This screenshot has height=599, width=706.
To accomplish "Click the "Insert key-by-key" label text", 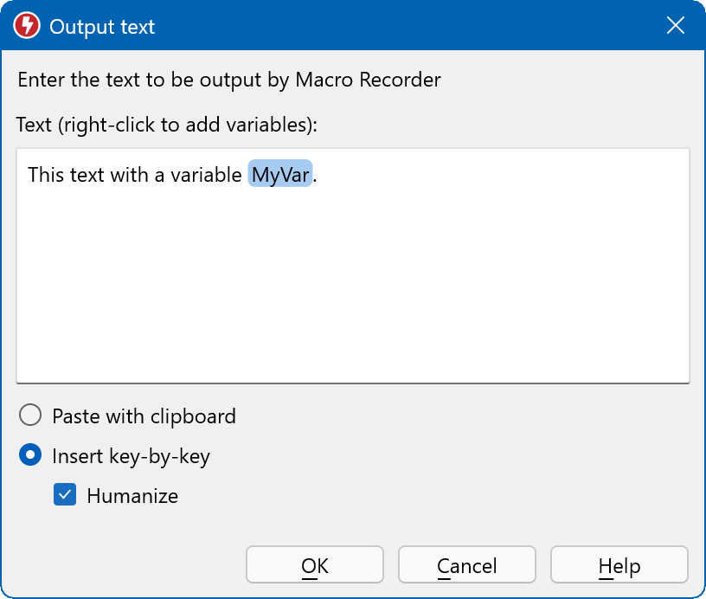I will pos(131,456).
